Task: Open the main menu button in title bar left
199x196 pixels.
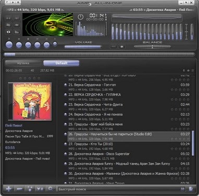Action: click(x=7, y=3)
